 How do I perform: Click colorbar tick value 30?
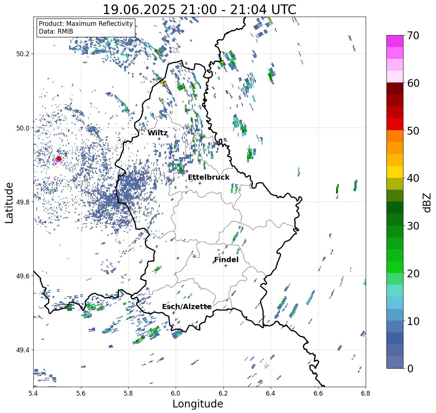pyautogui.click(x=413, y=226)
